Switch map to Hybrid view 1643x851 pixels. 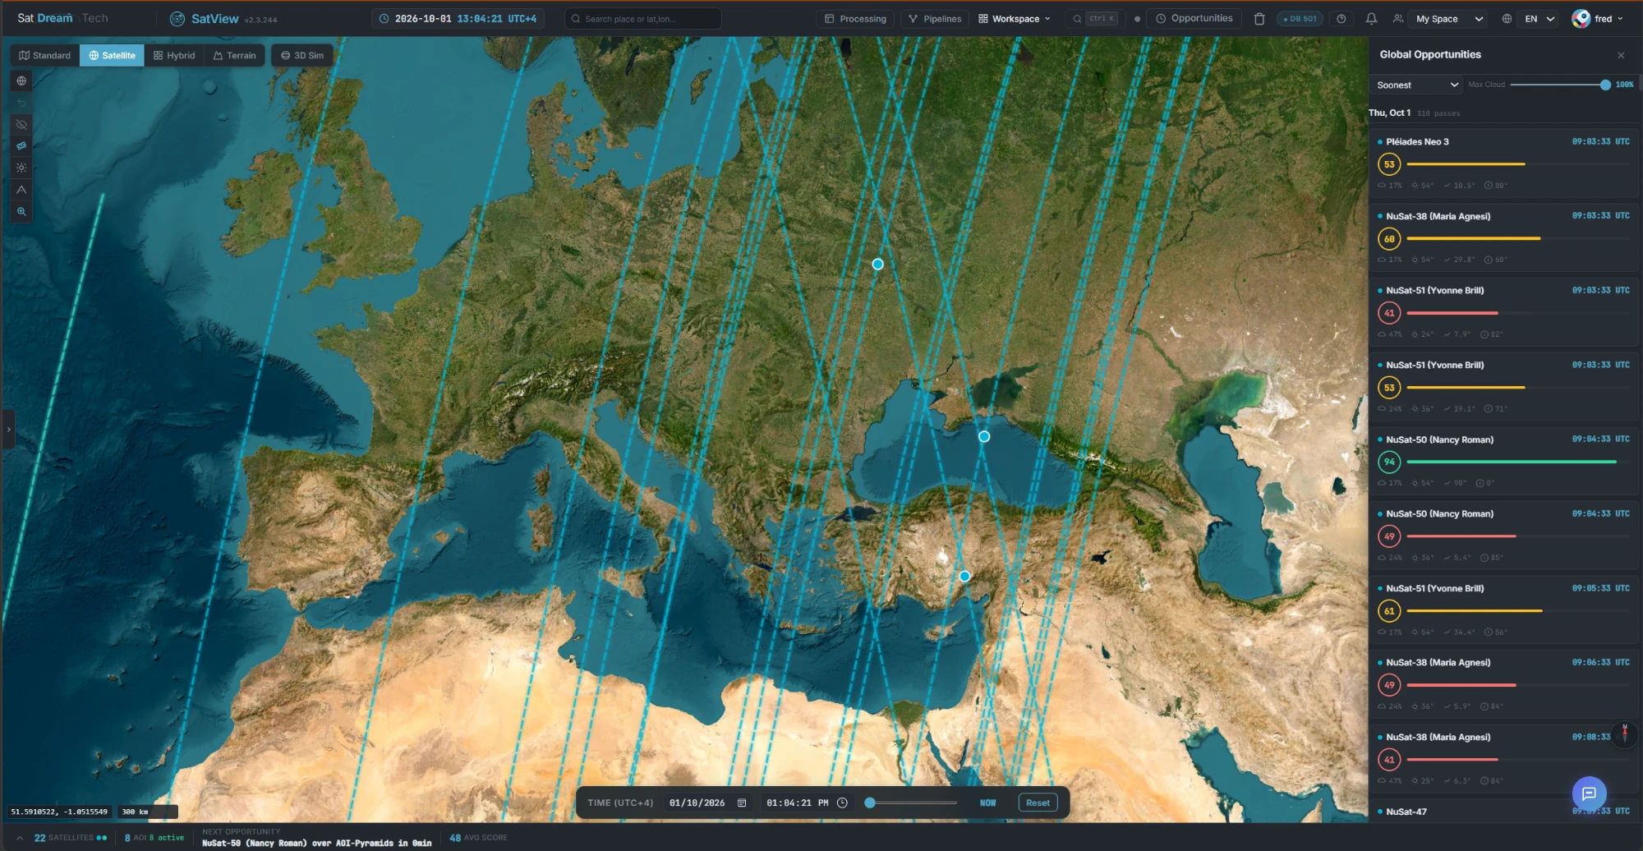[174, 55]
